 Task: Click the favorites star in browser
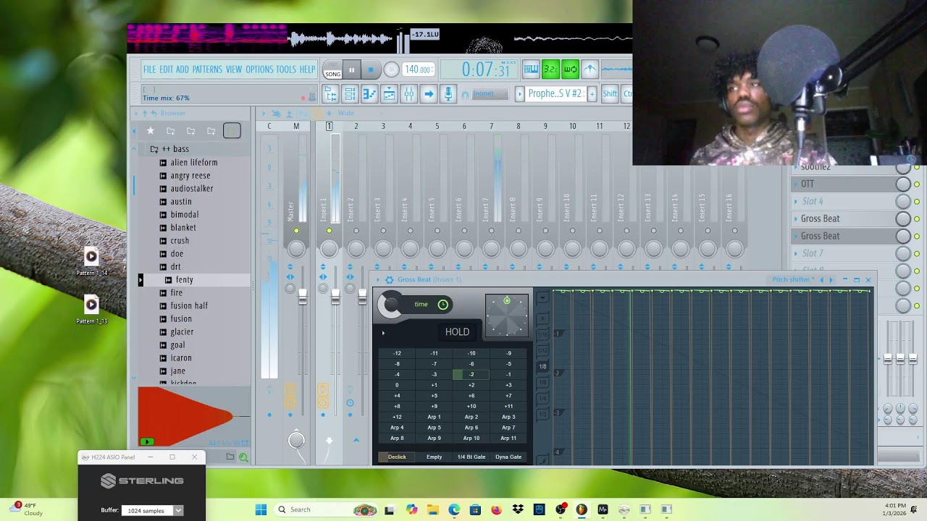(x=151, y=131)
